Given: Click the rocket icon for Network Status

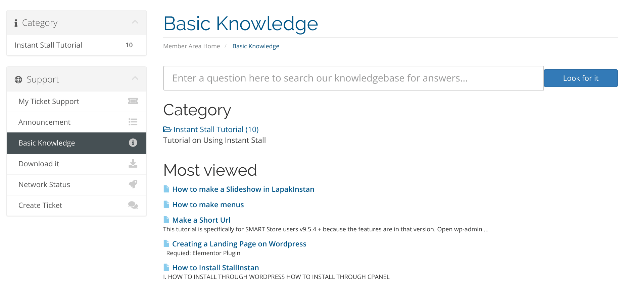Looking at the screenshot, I should 133,184.
